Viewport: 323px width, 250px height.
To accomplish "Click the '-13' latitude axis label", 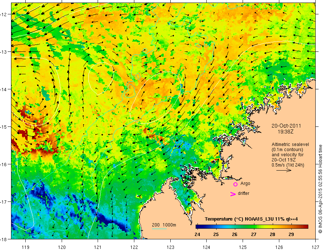I will click(4, 52).
